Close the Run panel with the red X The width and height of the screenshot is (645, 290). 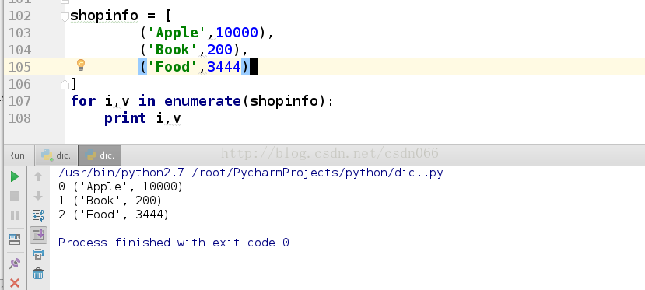[x=15, y=282]
